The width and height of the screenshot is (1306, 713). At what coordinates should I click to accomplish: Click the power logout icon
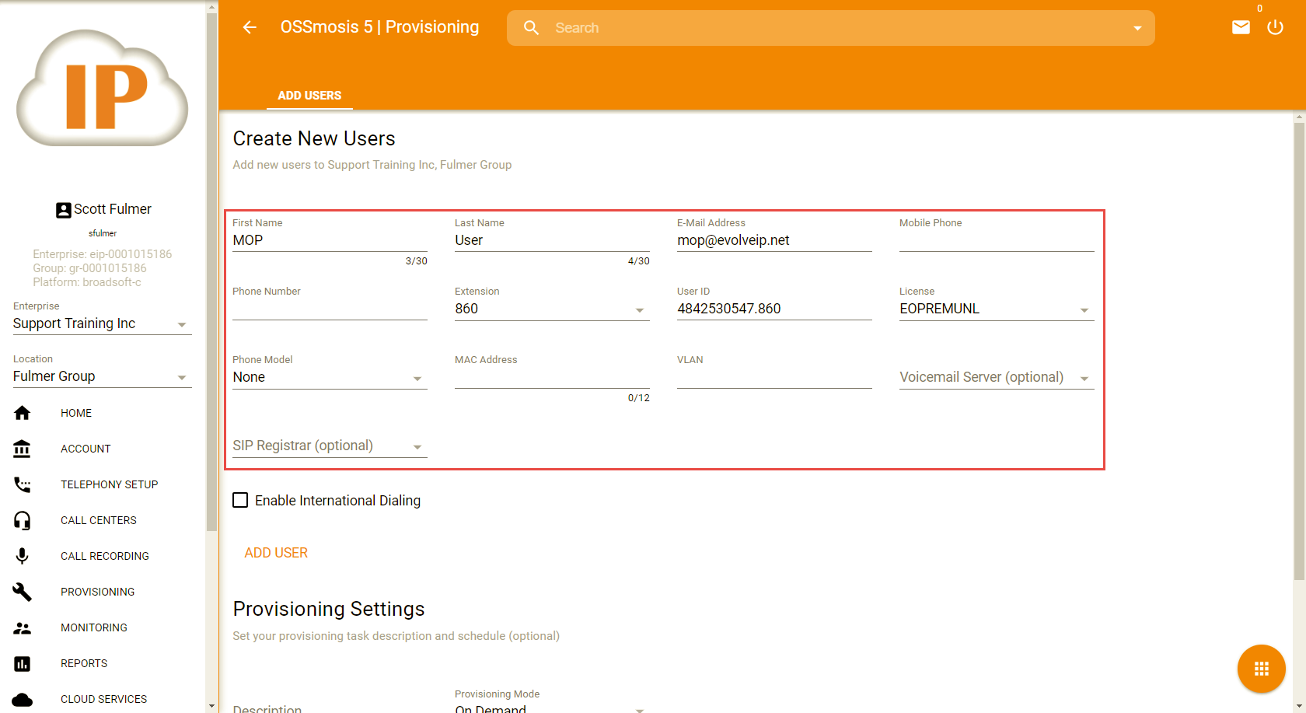pos(1275,28)
